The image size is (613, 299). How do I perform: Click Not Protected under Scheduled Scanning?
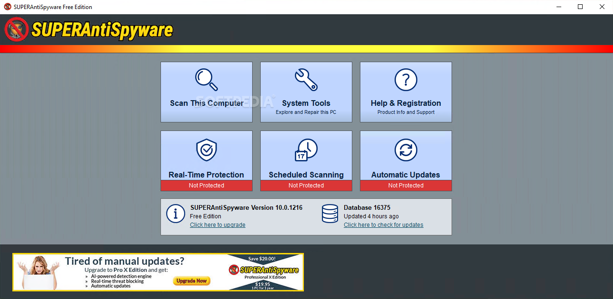306,186
